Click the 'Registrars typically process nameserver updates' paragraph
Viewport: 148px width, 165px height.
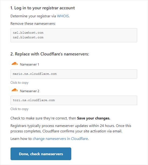tap(71, 128)
